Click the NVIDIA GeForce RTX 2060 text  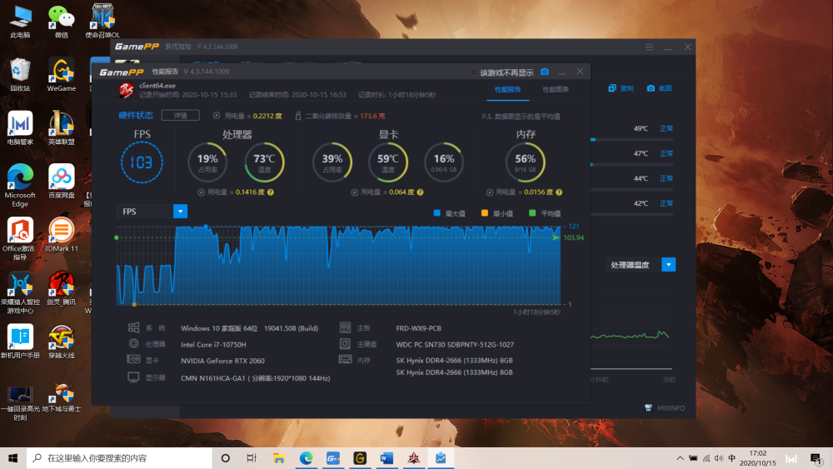(x=222, y=361)
